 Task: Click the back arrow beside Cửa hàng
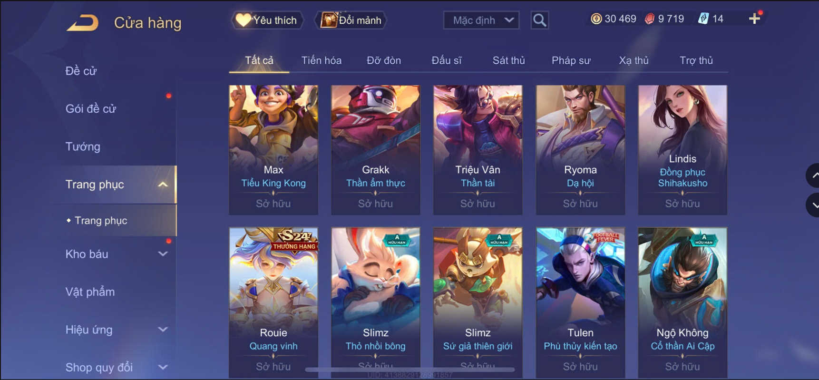[x=82, y=22]
